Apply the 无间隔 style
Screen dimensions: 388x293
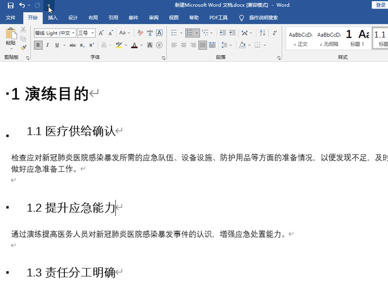point(329,38)
